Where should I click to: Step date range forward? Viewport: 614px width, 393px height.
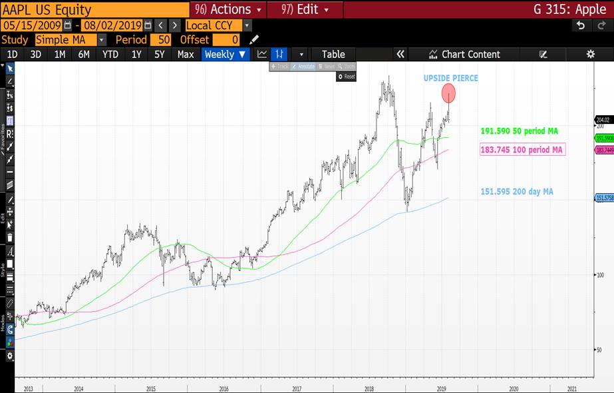click(x=175, y=25)
